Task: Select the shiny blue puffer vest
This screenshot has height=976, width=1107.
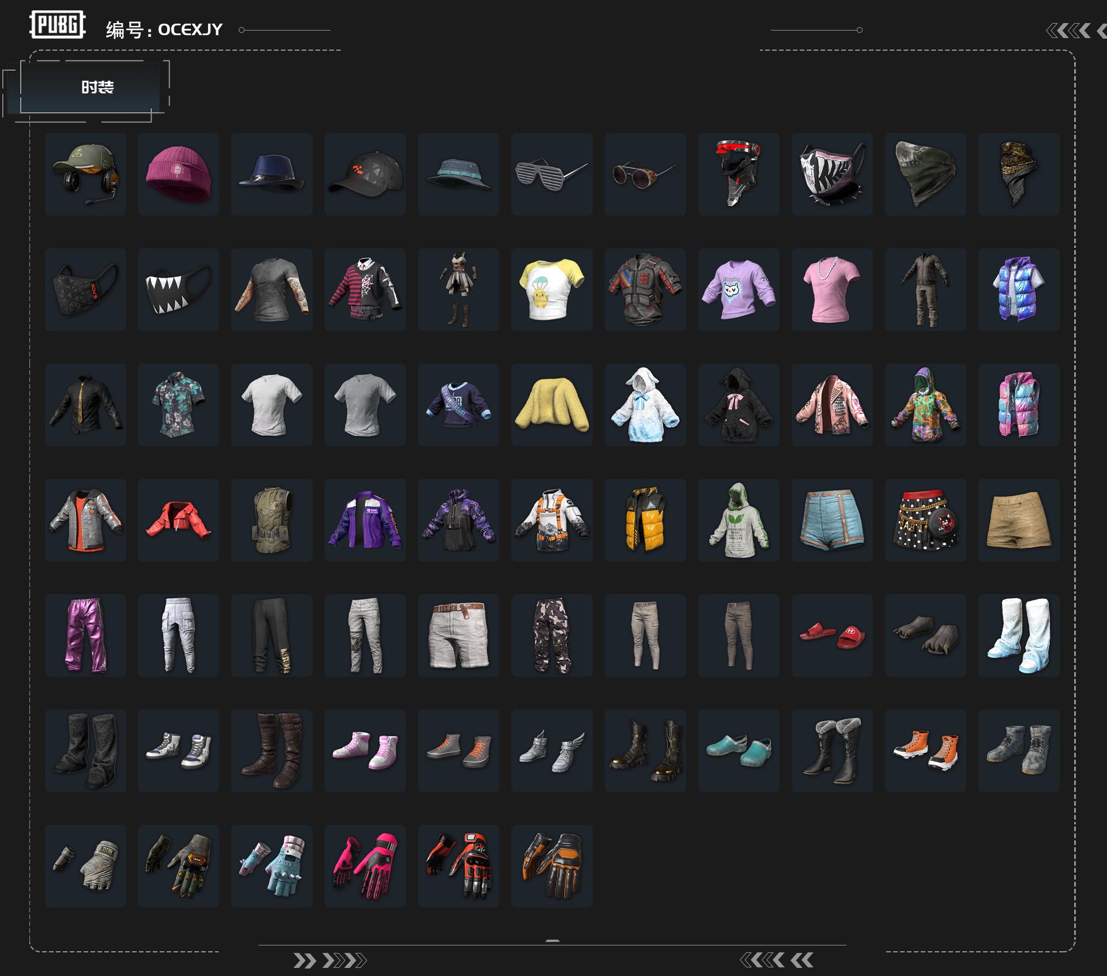Action: click(x=1019, y=290)
